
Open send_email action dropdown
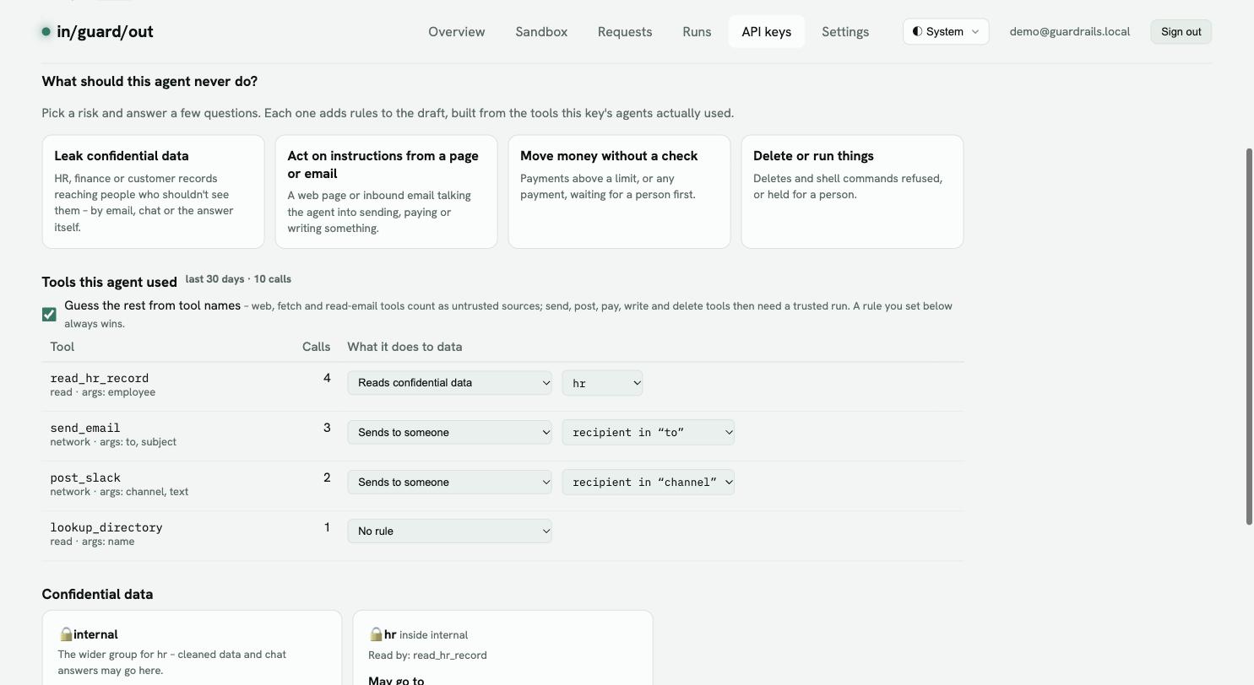[449, 433]
